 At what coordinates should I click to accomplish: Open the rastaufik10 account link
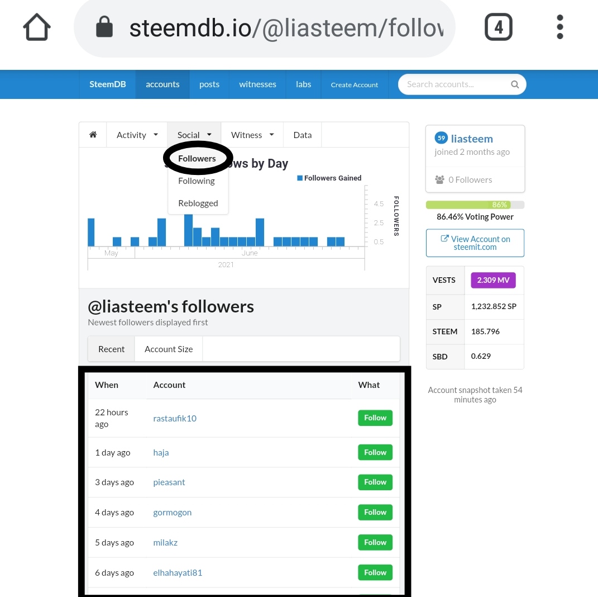point(175,418)
